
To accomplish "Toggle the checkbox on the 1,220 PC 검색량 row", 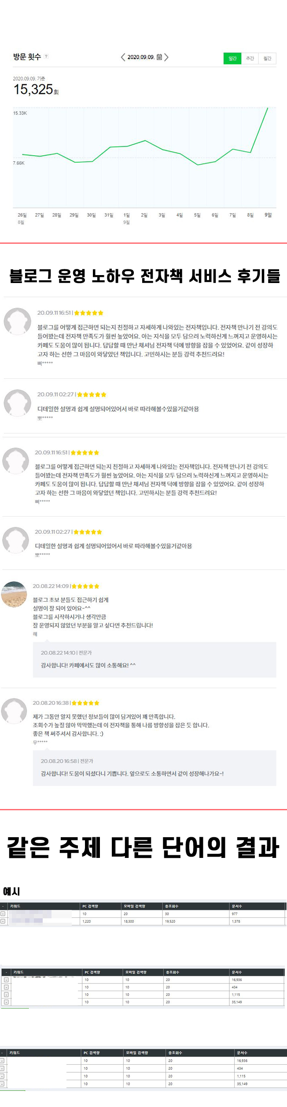I will tap(3, 921).
